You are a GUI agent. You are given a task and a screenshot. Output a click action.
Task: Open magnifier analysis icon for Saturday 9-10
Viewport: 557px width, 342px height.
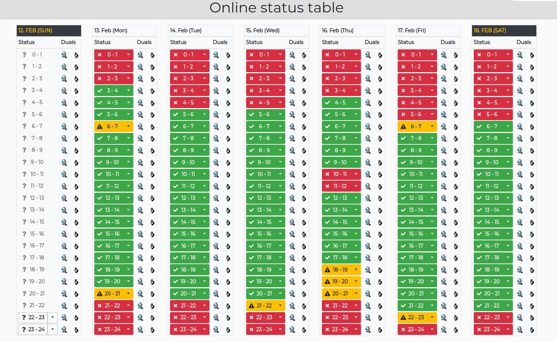coord(520,162)
